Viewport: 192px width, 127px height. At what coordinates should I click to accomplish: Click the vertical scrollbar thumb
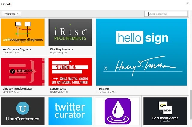tap(191, 105)
